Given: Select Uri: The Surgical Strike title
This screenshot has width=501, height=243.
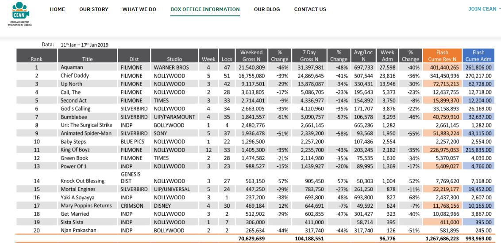Looking at the screenshot, I should pyautogui.click(x=86, y=125).
